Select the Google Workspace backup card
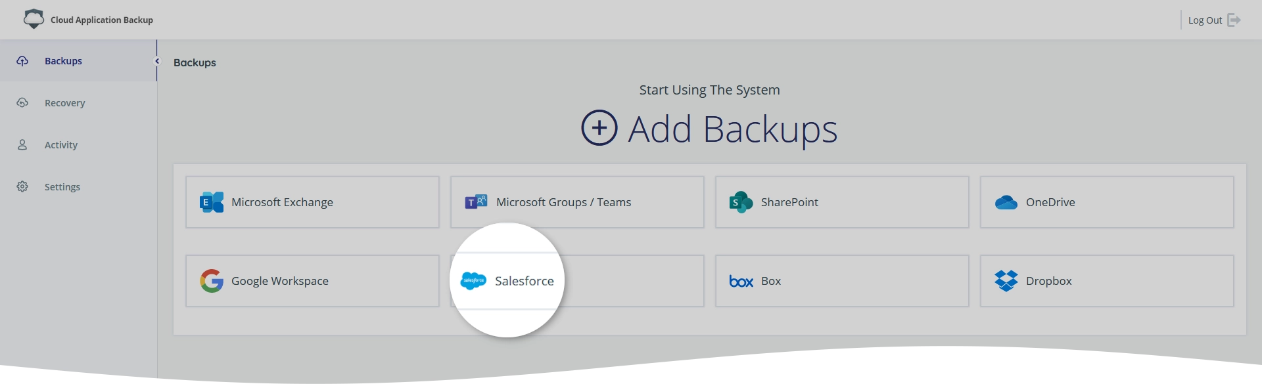Image resolution: width=1262 pixels, height=384 pixels. [312, 281]
